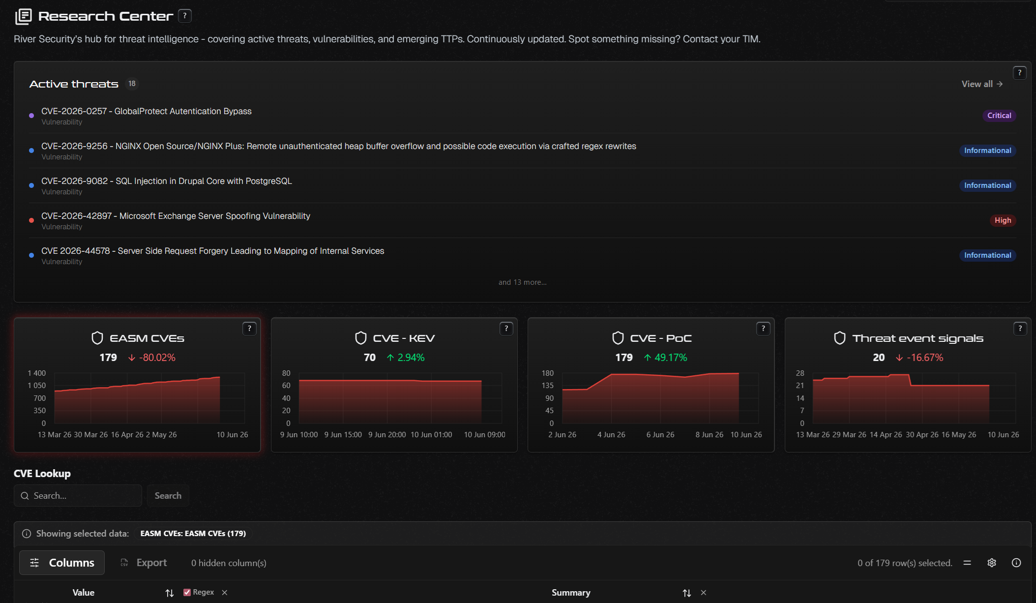The image size is (1036, 603).
Task: Clear the Summary column filter X
Action: tap(704, 593)
